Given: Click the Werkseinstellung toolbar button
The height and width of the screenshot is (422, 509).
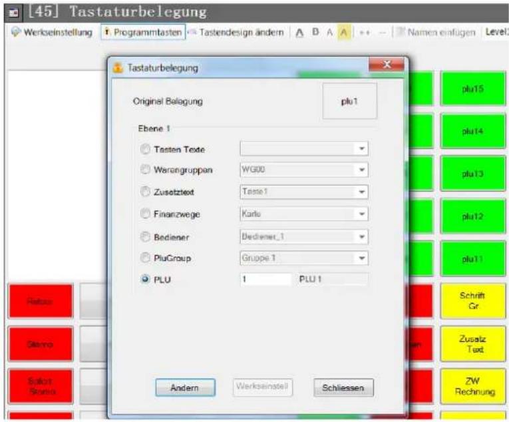Looking at the screenshot, I should point(52,32).
